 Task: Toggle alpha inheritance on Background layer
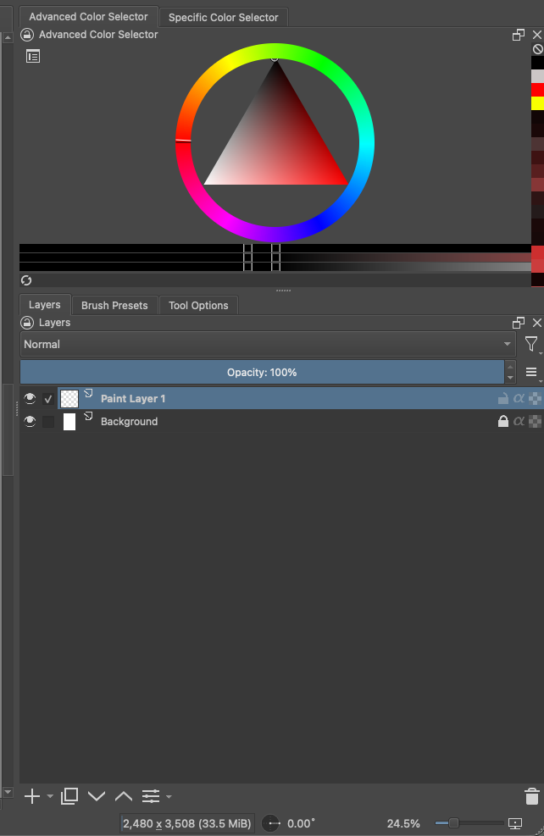click(x=519, y=421)
